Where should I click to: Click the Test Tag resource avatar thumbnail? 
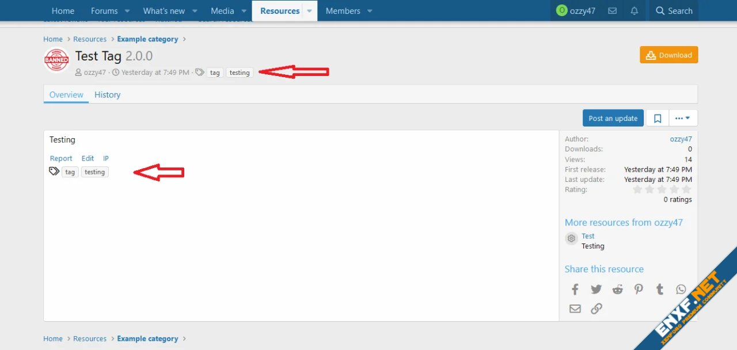tap(56, 60)
